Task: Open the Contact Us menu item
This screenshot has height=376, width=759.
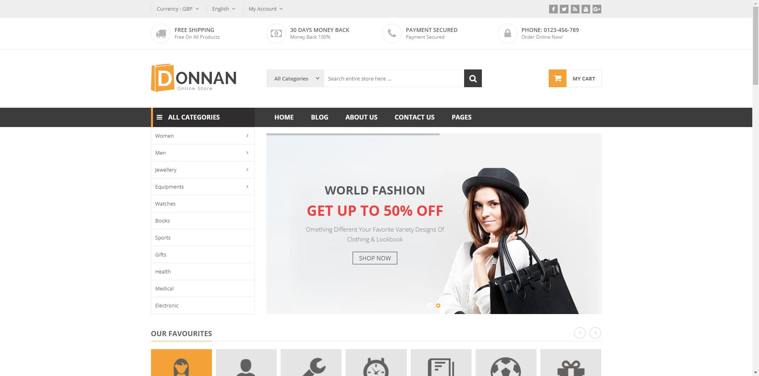Action: [414, 117]
